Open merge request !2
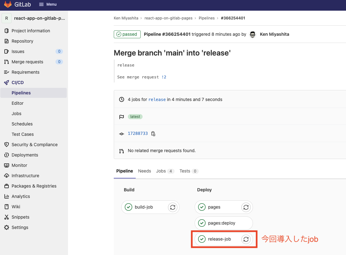This screenshot has width=346, height=255. [164, 77]
